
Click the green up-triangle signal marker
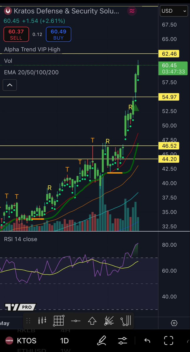(136, 108)
